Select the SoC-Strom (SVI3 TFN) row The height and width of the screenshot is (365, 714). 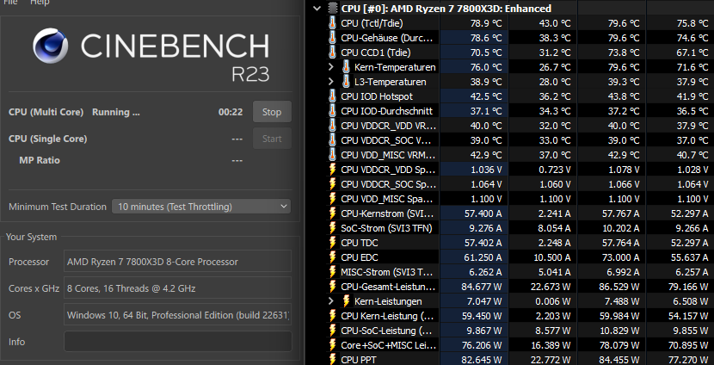pos(520,228)
